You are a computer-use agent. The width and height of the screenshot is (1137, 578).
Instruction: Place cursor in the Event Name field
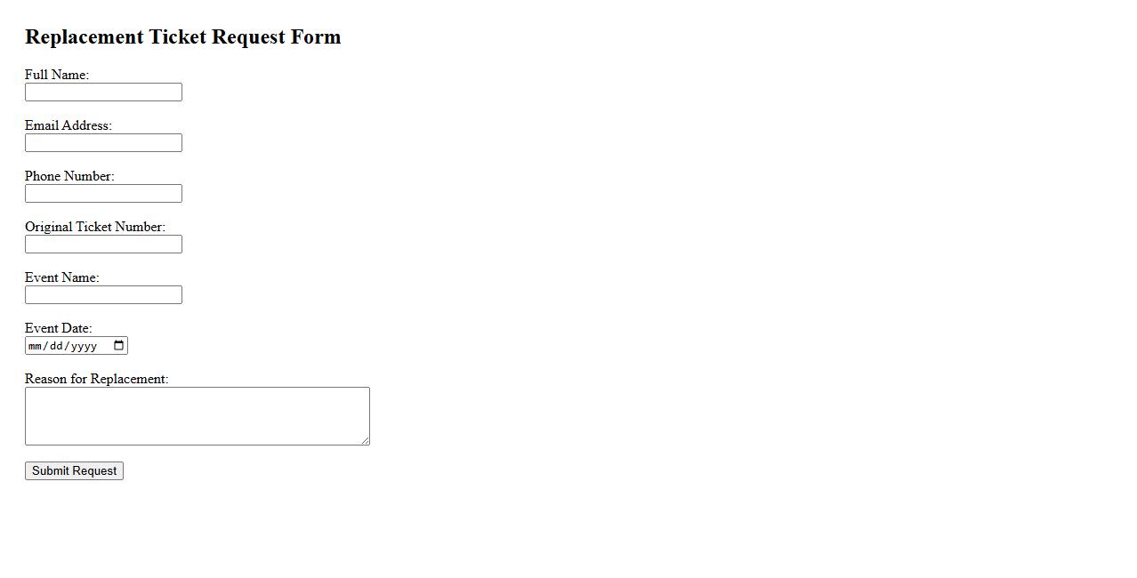tap(103, 295)
